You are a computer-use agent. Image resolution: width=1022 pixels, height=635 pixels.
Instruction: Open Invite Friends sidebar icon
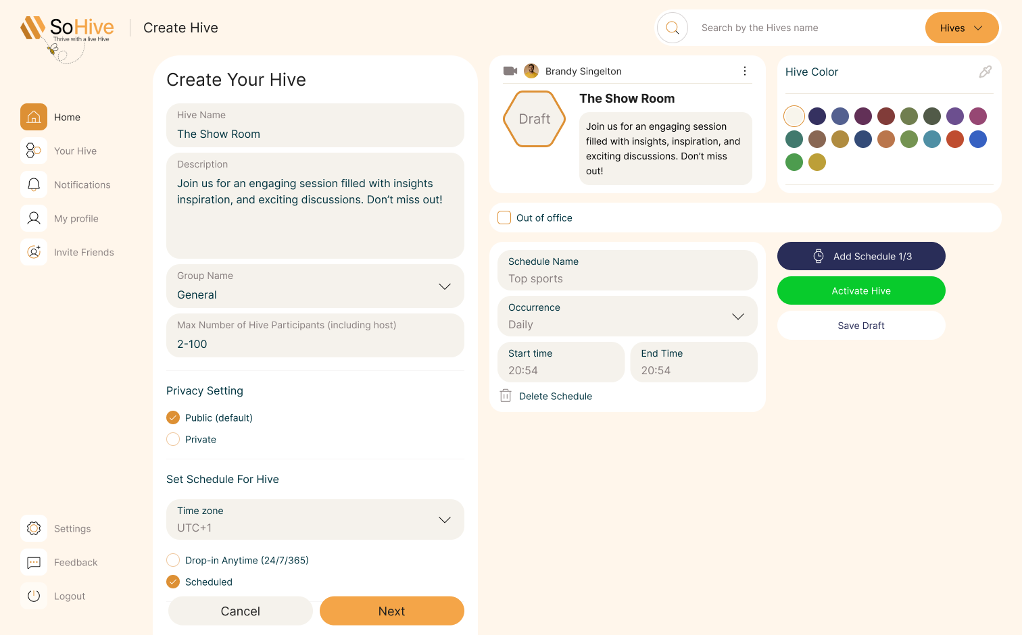(x=34, y=252)
